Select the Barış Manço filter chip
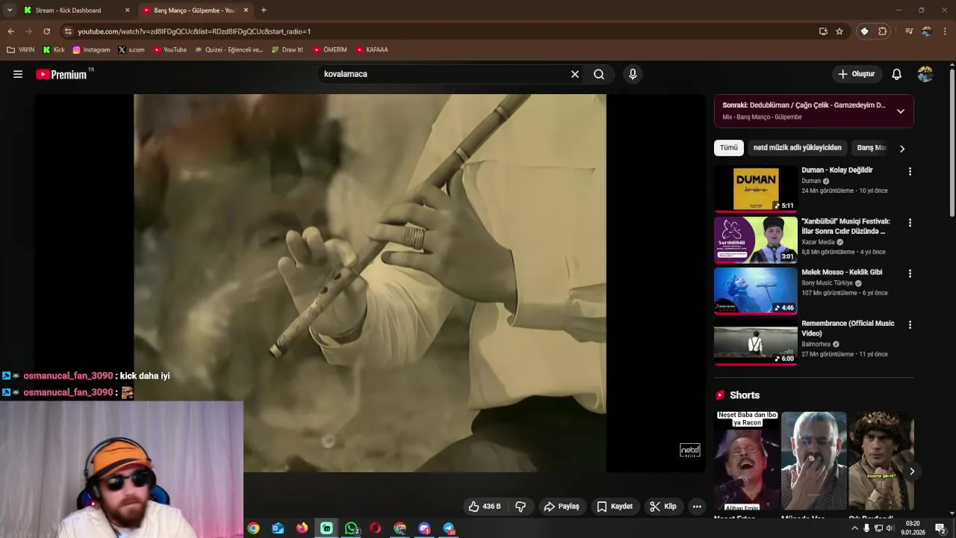Screen dimensions: 956x538 tap(871, 148)
